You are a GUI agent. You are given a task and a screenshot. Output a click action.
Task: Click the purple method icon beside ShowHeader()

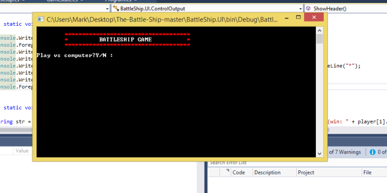click(308, 9)
